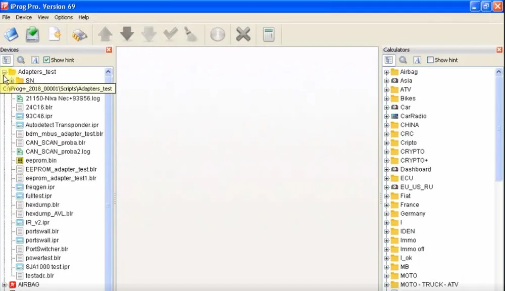
Task: Click Devices tree scroll up arrow
Action: tap(108, 72)
